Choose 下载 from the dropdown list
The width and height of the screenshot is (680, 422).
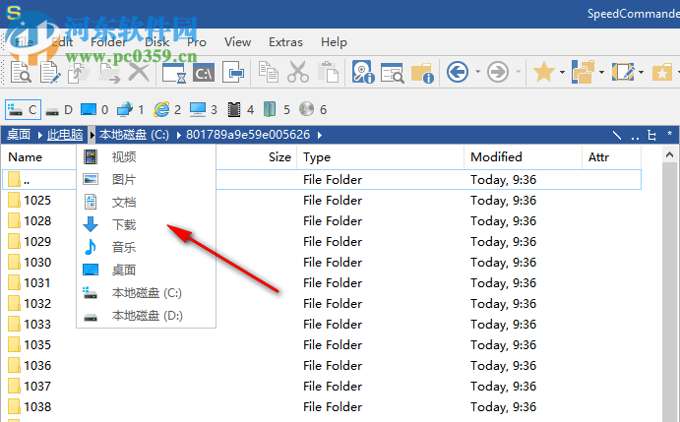click(x=147, y=224)
